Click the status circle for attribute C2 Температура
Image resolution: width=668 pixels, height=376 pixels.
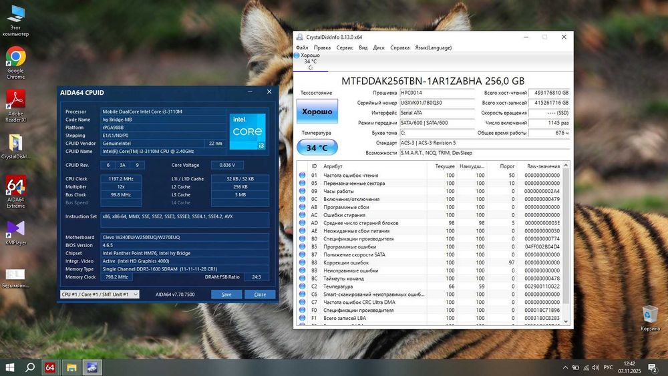(302, 286)
